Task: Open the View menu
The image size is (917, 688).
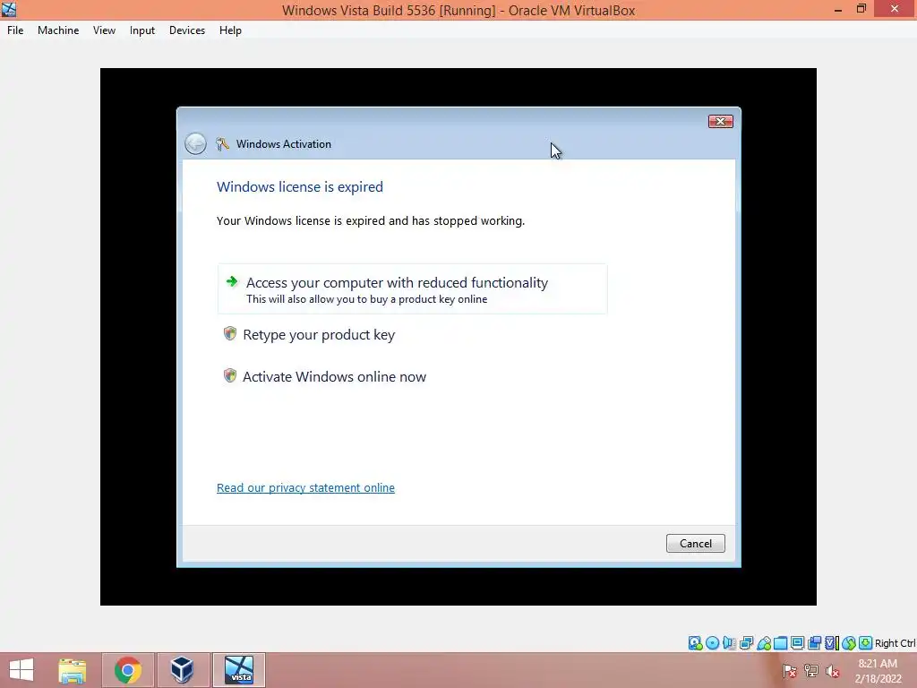Action: 104,30
